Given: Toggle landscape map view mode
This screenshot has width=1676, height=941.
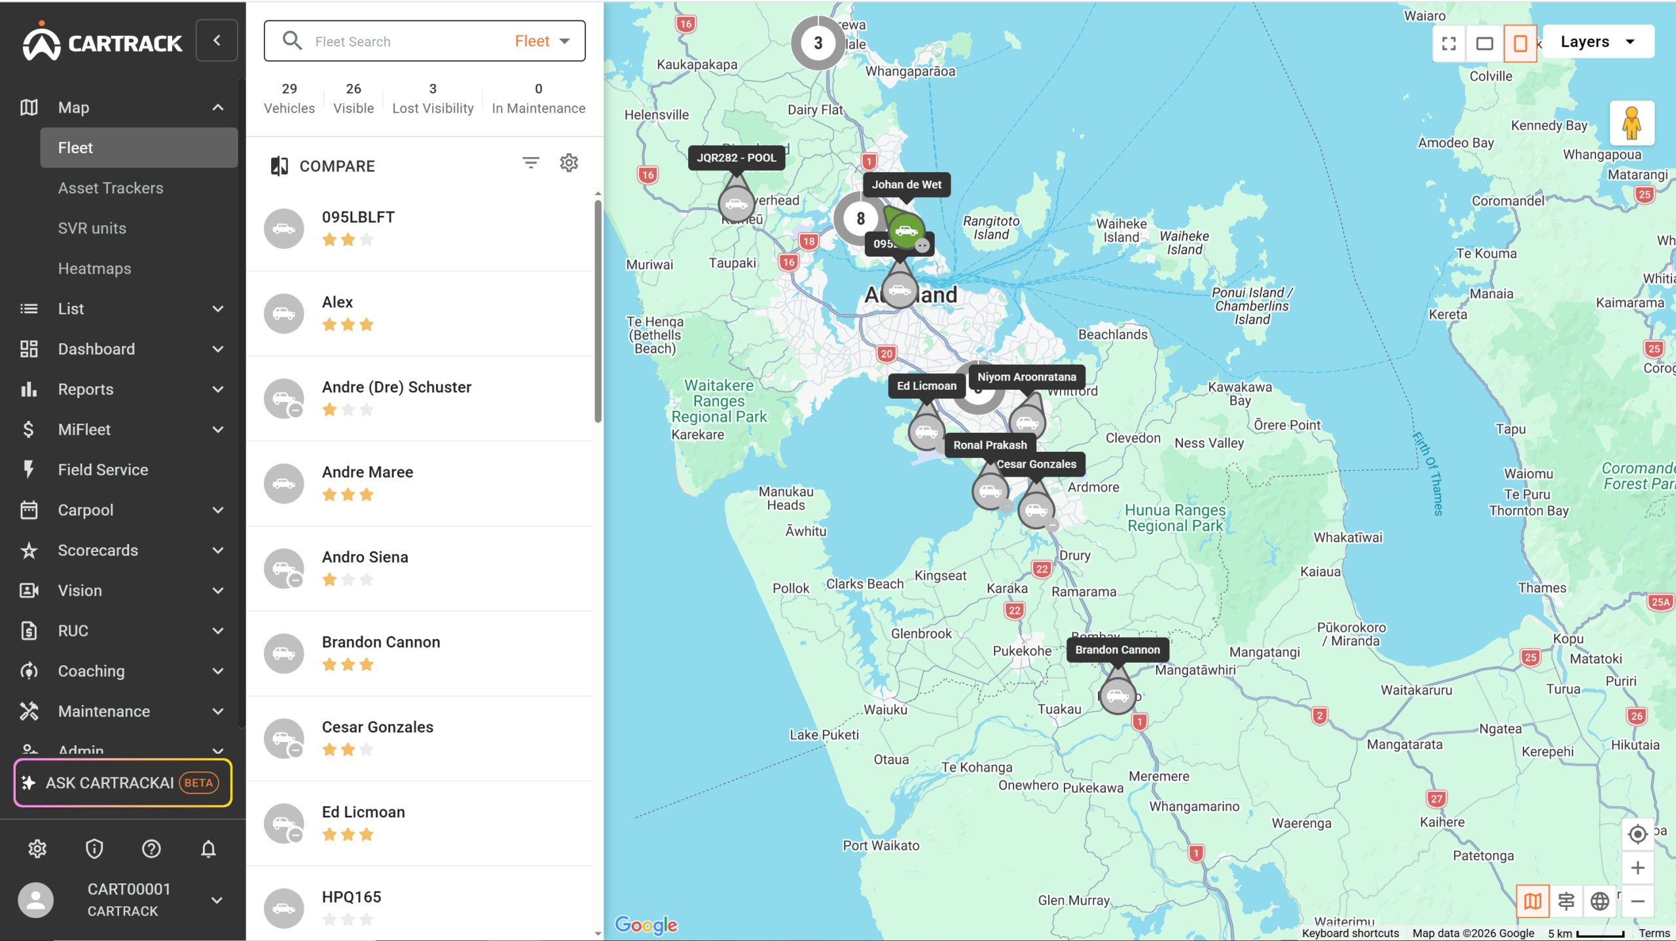Looking at the screenshot, I should tap(1484, 42).
